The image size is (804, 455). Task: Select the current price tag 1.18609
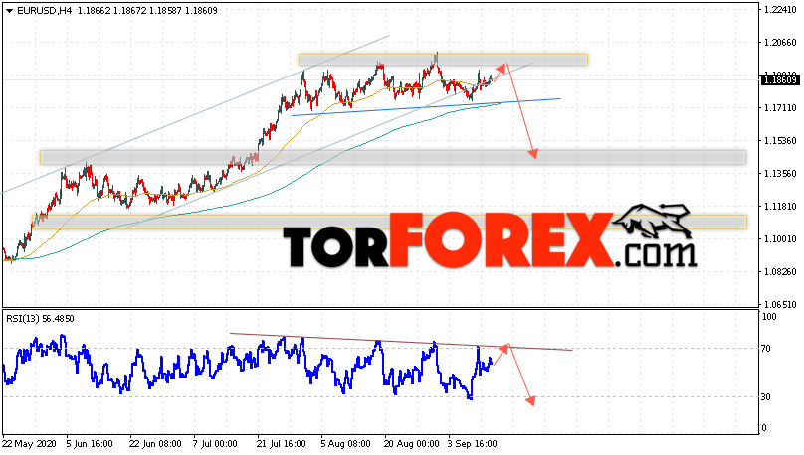(x=779, y=79)
